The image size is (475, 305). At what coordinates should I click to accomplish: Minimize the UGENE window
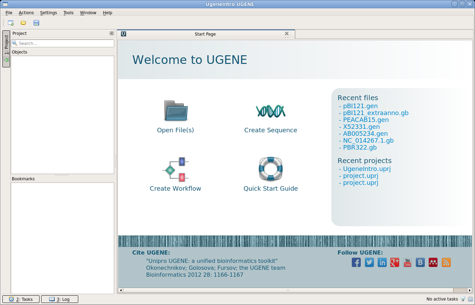pos(455,4)
